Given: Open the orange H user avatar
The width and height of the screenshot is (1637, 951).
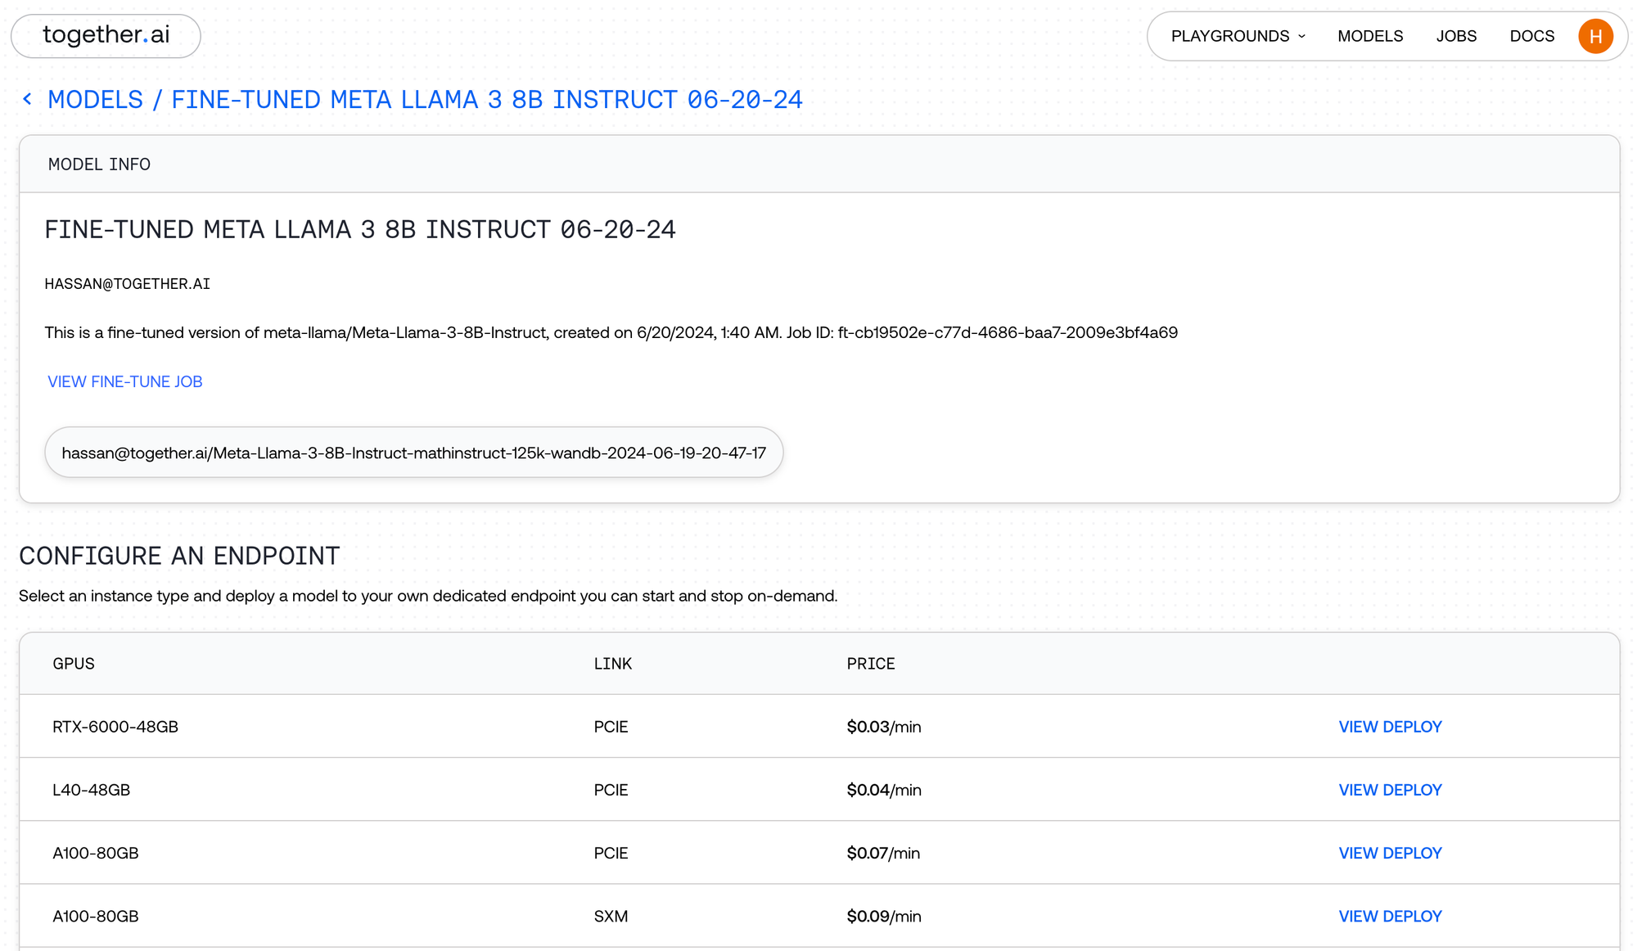Looking at the screenshot, I should pyautogui.click(x=1595, y=36).
